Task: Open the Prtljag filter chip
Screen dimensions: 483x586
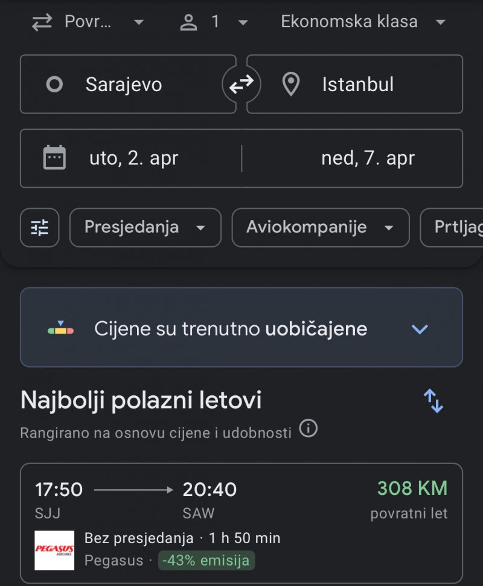Action: [x=452, y=228]
